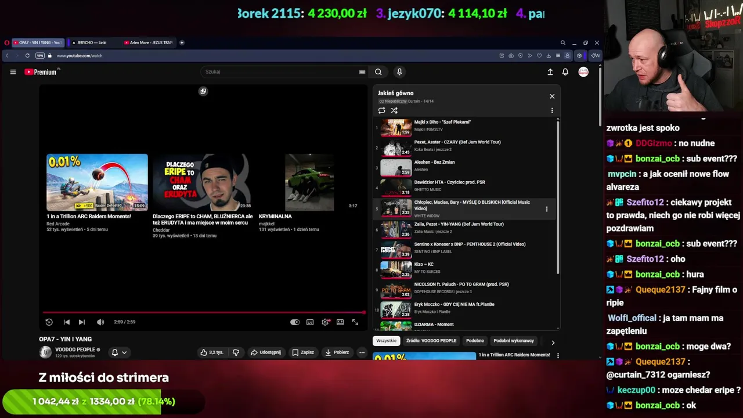The image size is (743, 418).
Task: Dislike the OPA7 video
Action: (x=236, y=352)
